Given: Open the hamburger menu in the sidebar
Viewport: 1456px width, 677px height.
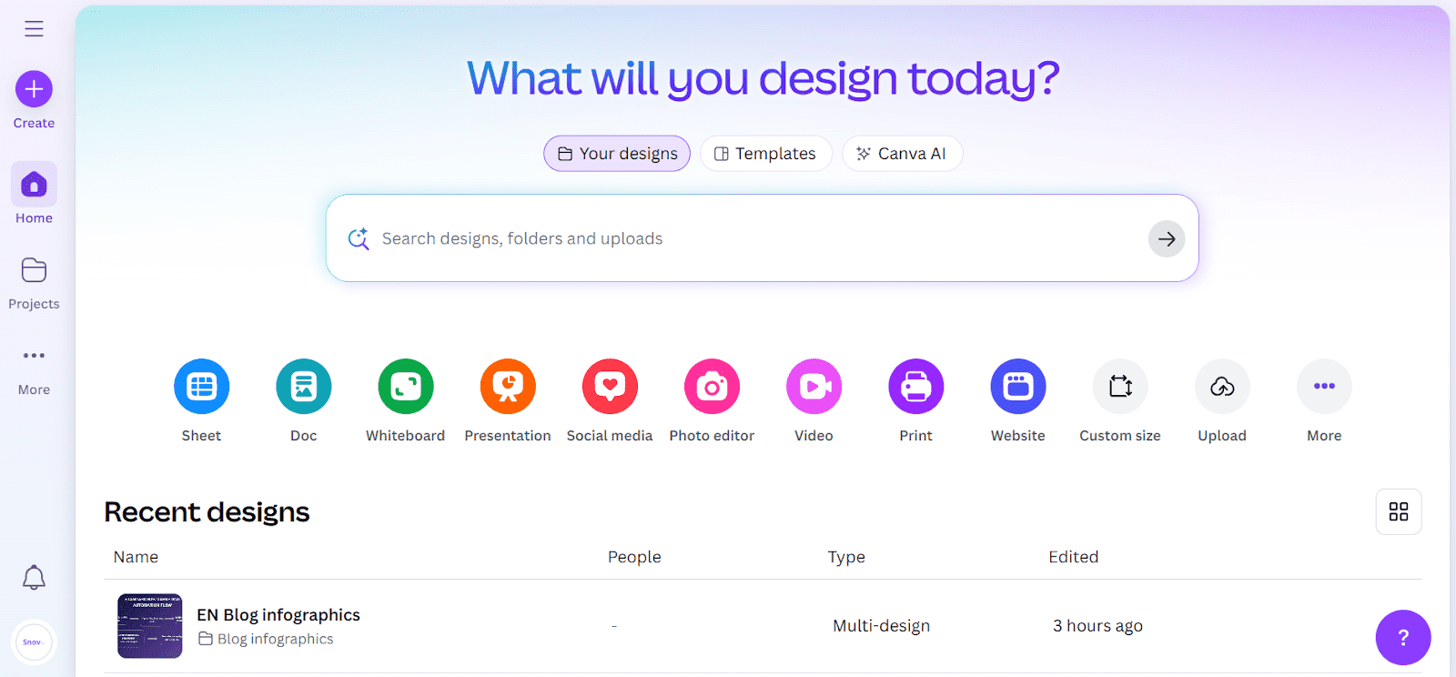Looking at the screenshot, I should (34, 29).
